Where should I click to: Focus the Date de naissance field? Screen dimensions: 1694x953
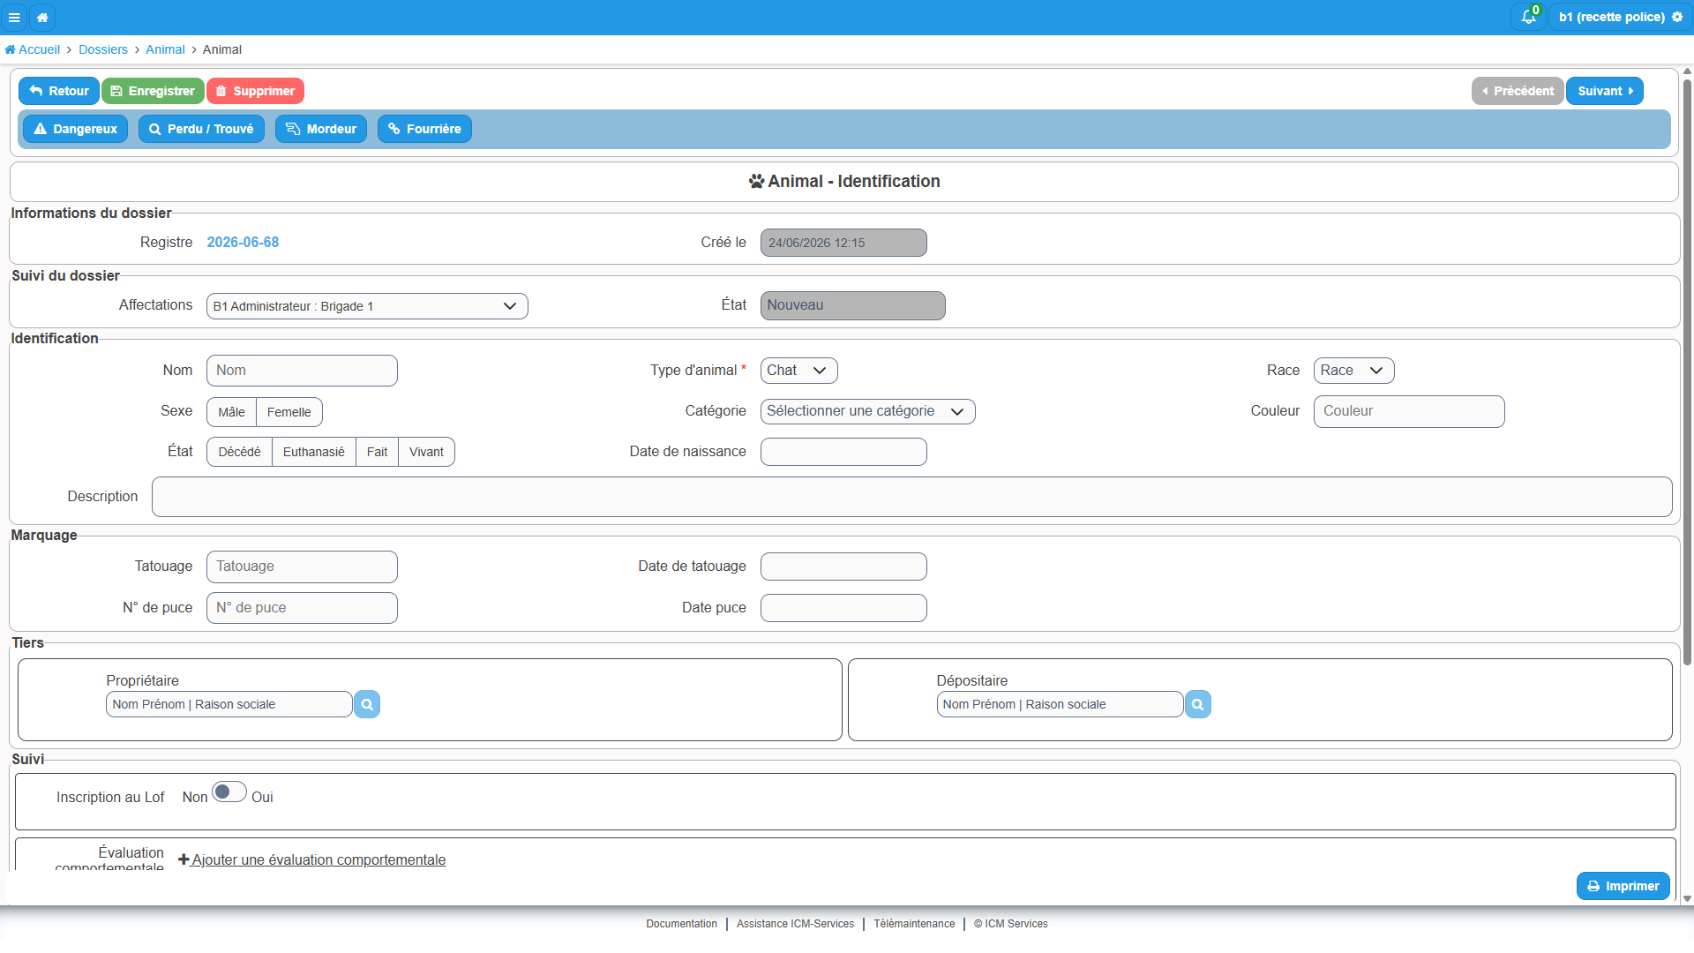(x=843, y=452)
